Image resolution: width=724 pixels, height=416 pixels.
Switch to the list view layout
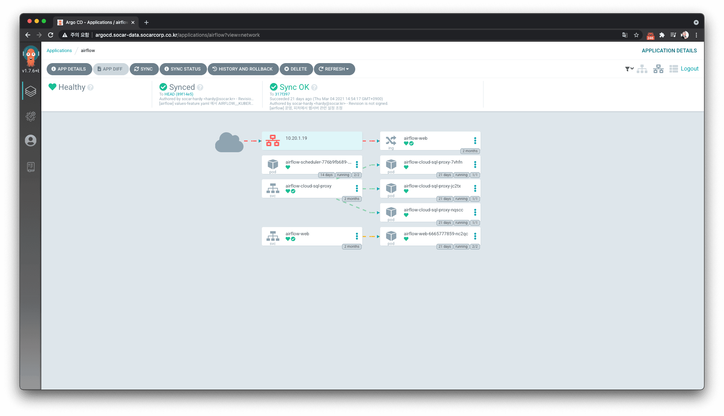(673, 69)
